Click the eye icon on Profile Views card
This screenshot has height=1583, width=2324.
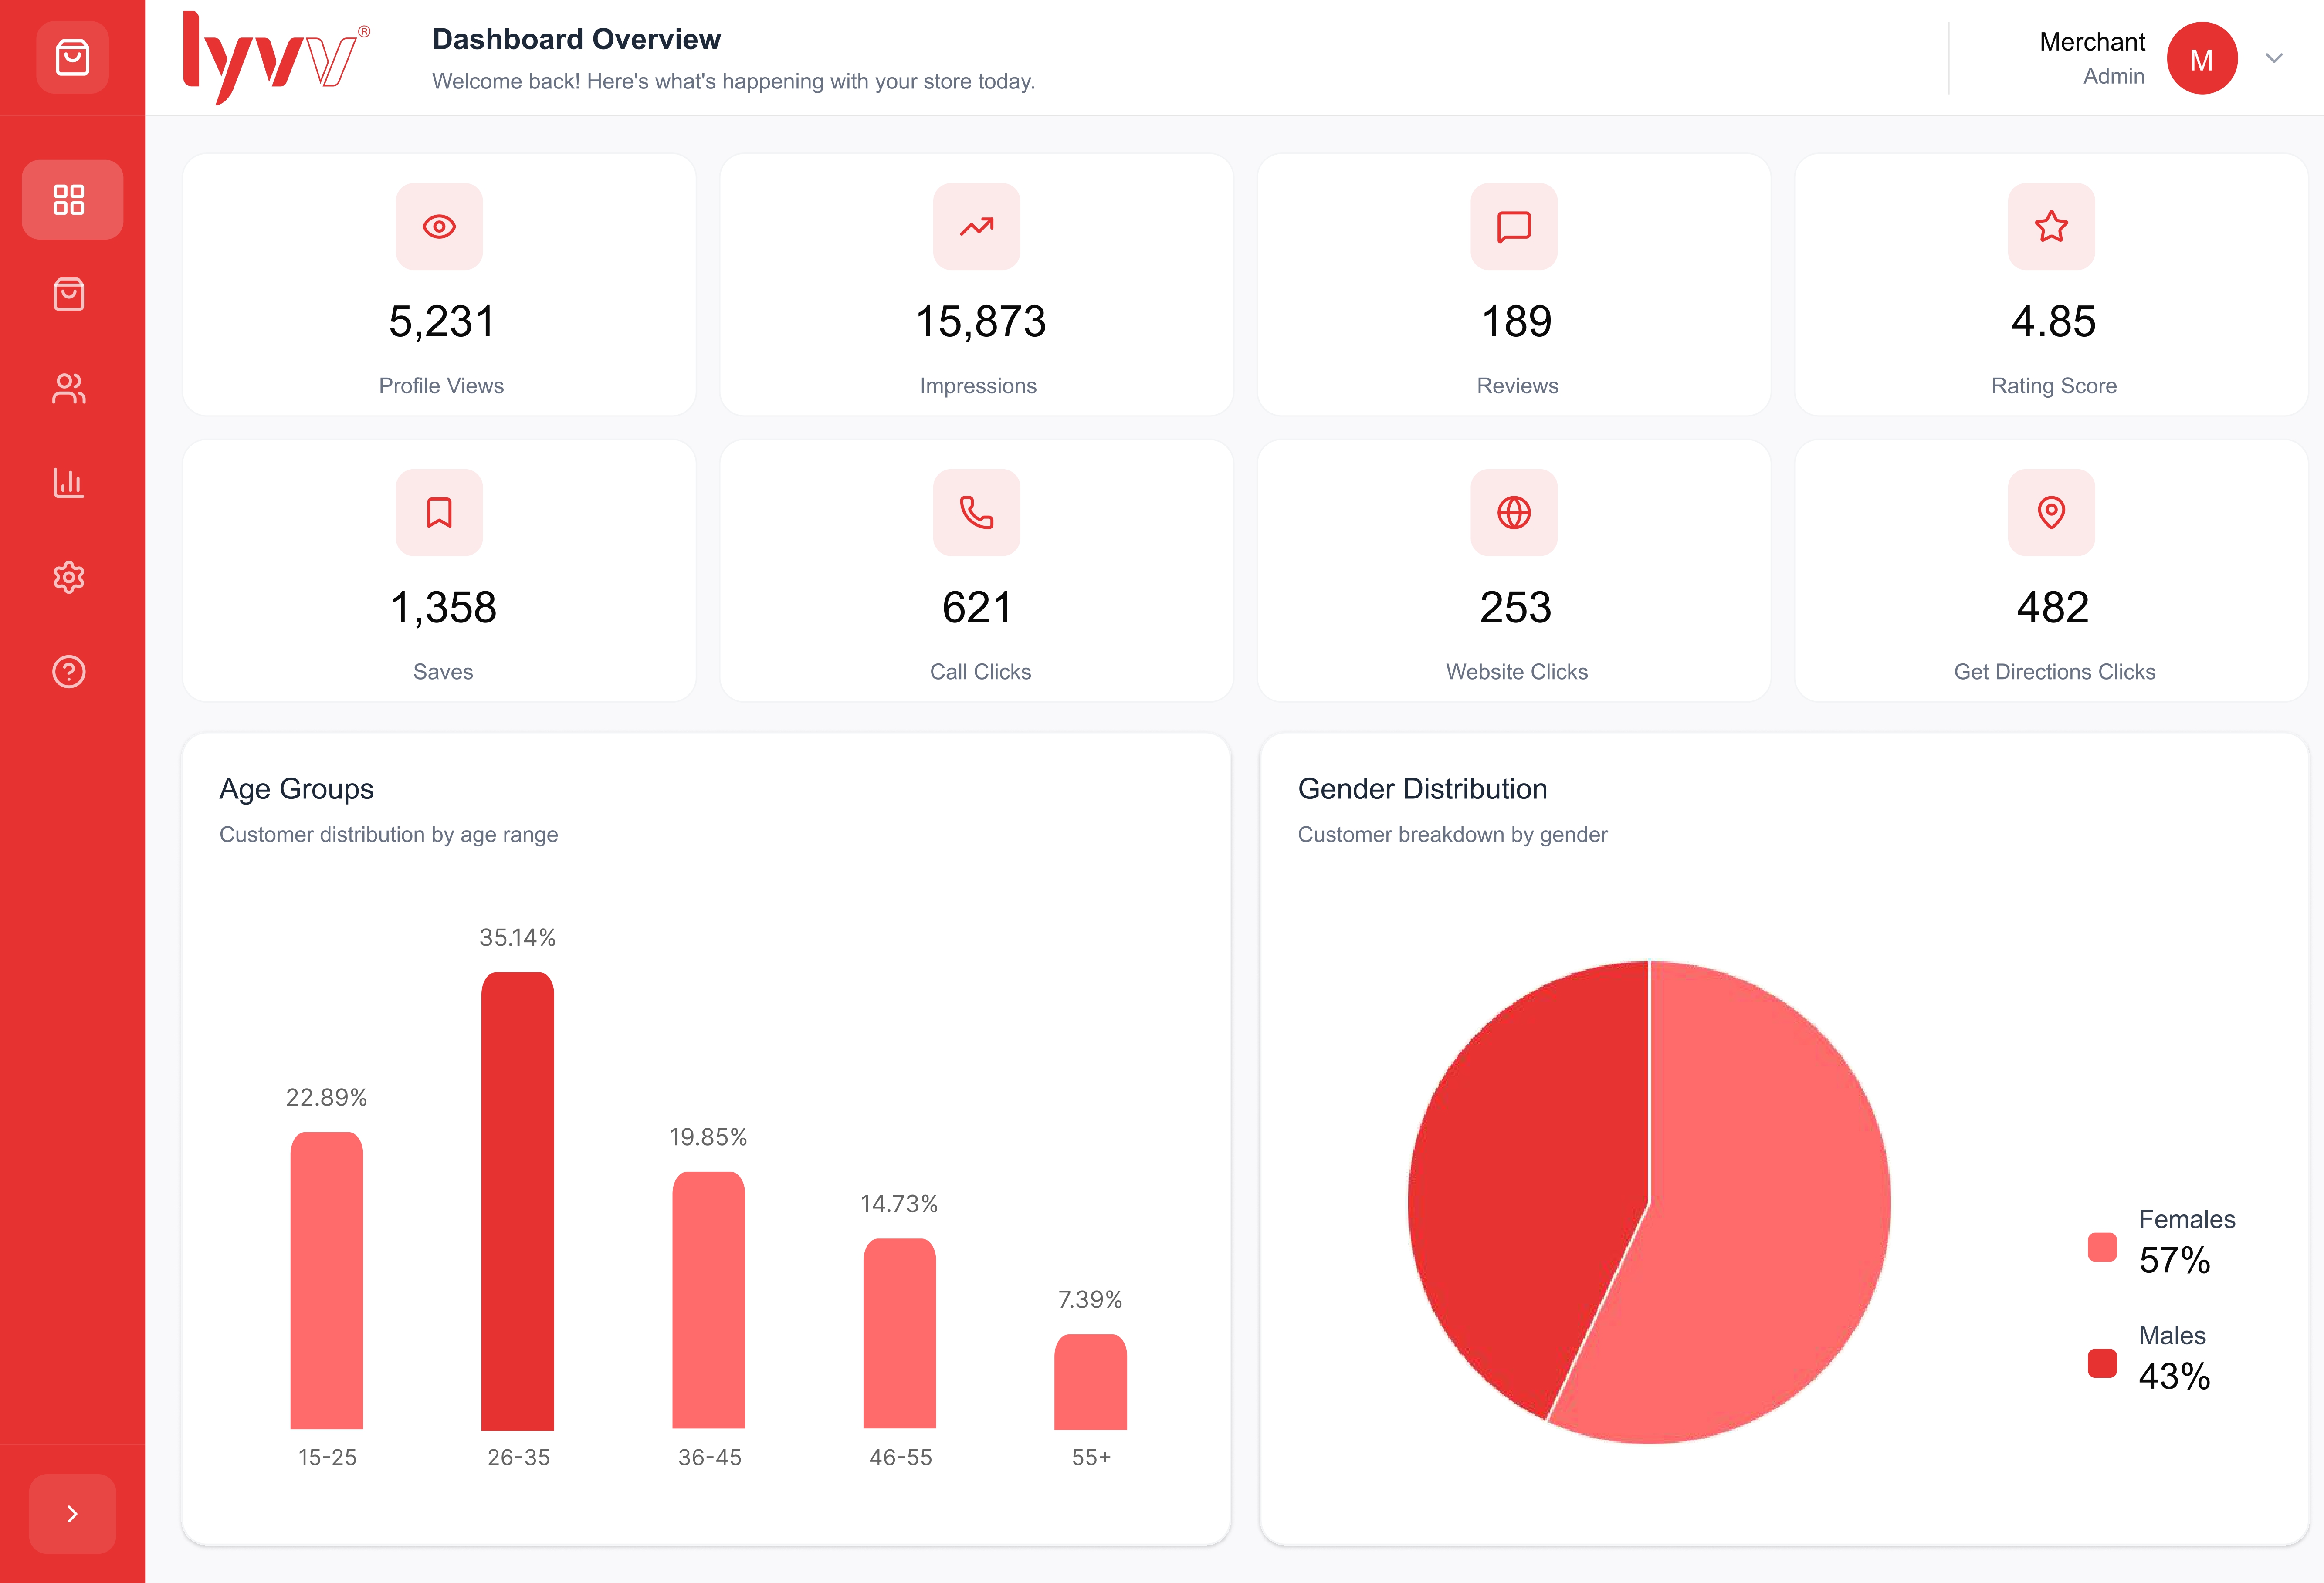tap(439, 227)
